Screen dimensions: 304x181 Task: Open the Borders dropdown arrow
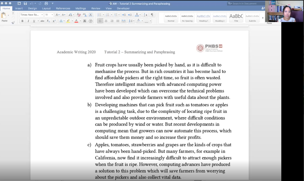point(150,21)
